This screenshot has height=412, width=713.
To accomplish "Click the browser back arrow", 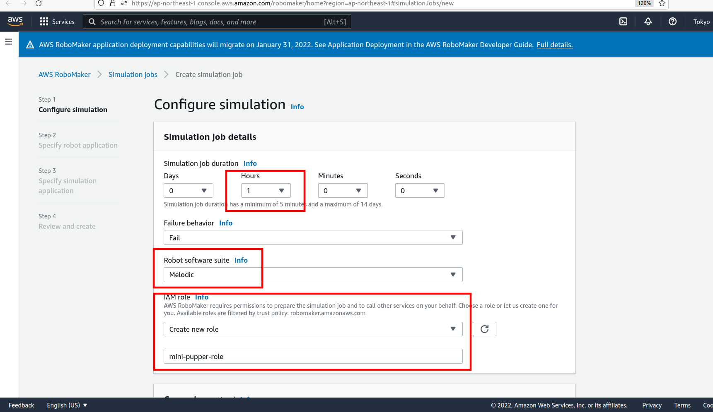I will 9,3.
